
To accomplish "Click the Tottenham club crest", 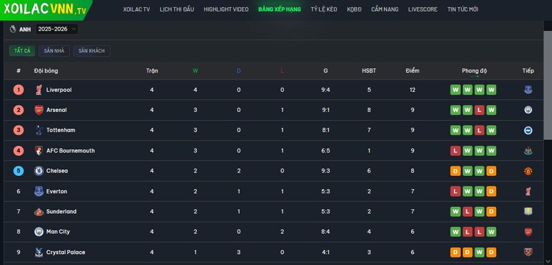I will pyautogui.click(x=39, y=130).
